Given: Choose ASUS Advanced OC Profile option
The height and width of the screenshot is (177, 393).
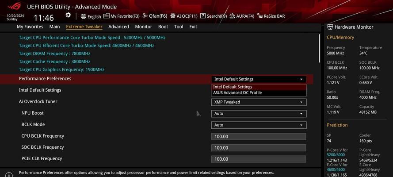Looking at the screenshot, I should [259, 93].
